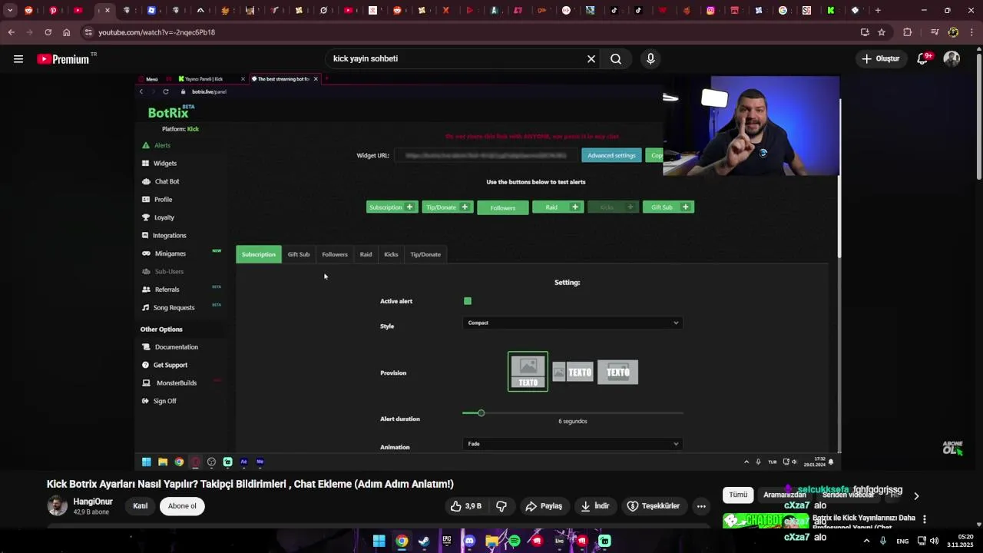This screenshot has width=983, height=553.
Task: Test the Tip/Donate alert button
Action: (x=448, y=207)
